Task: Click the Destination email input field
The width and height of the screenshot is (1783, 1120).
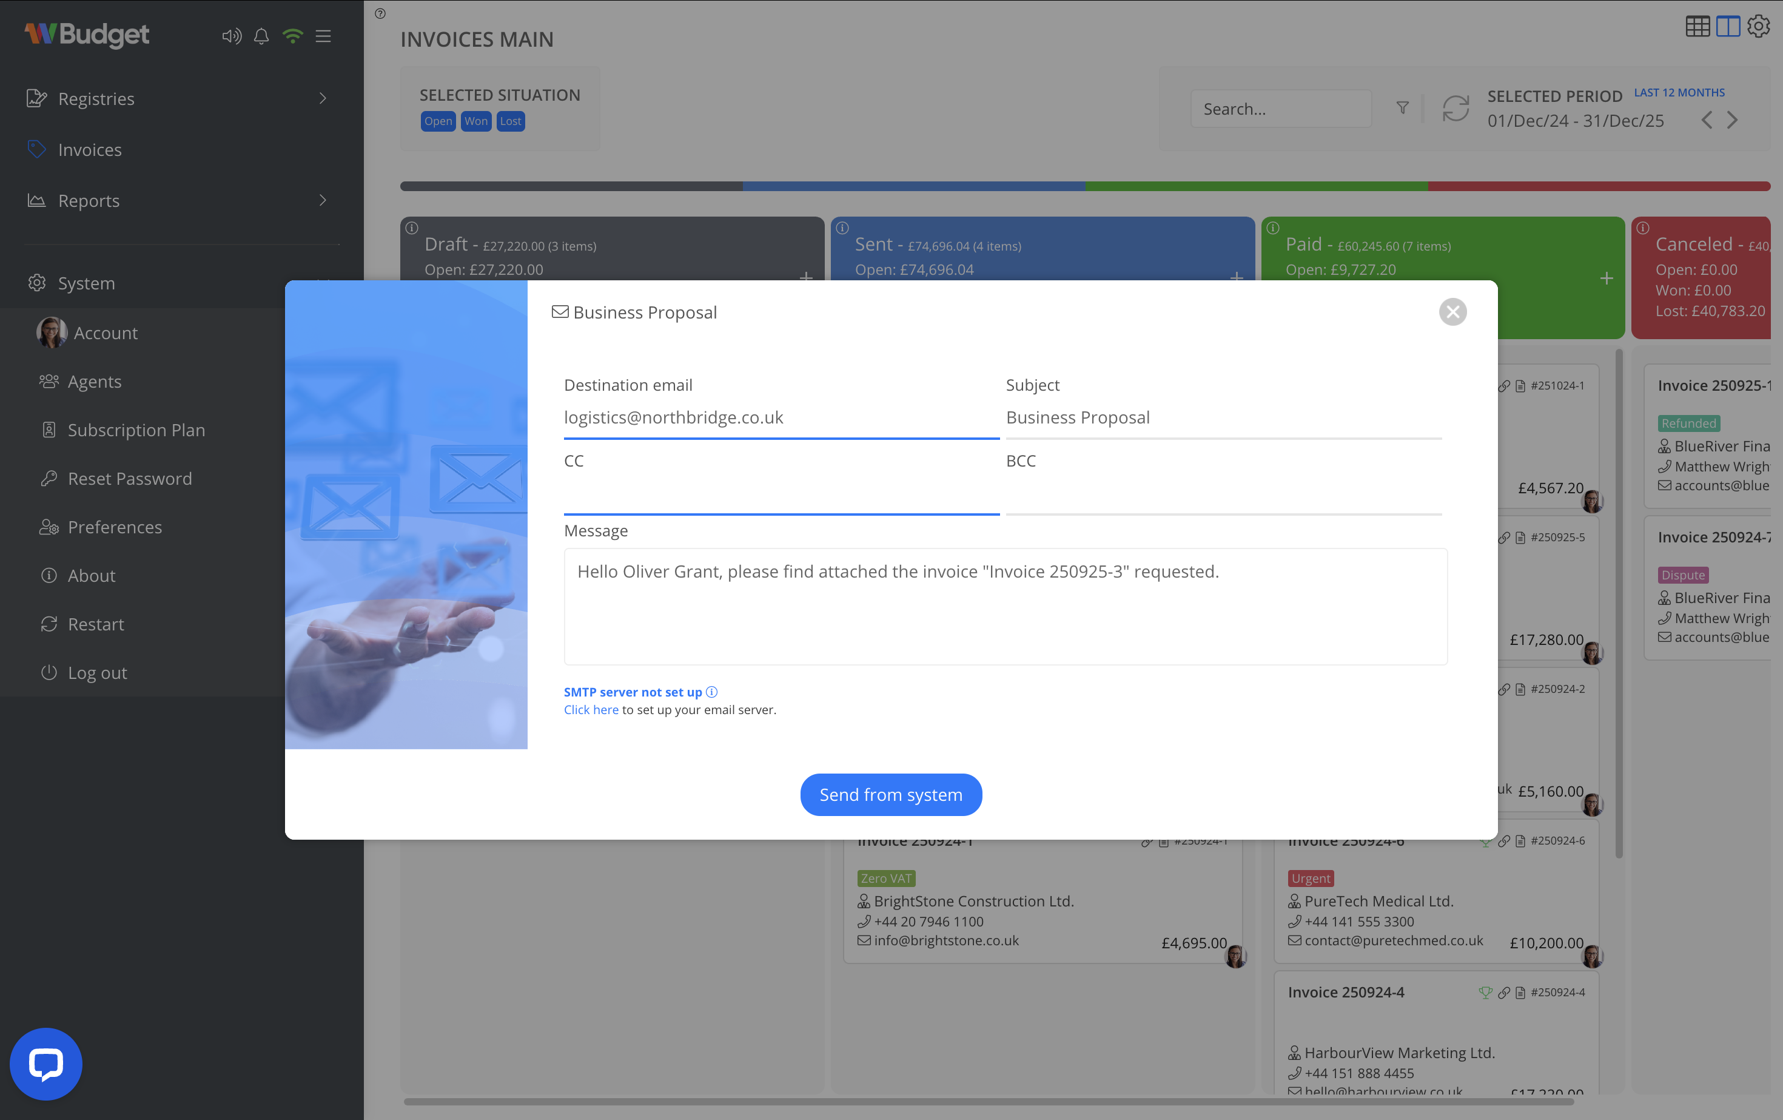Action: pos(780,417)
